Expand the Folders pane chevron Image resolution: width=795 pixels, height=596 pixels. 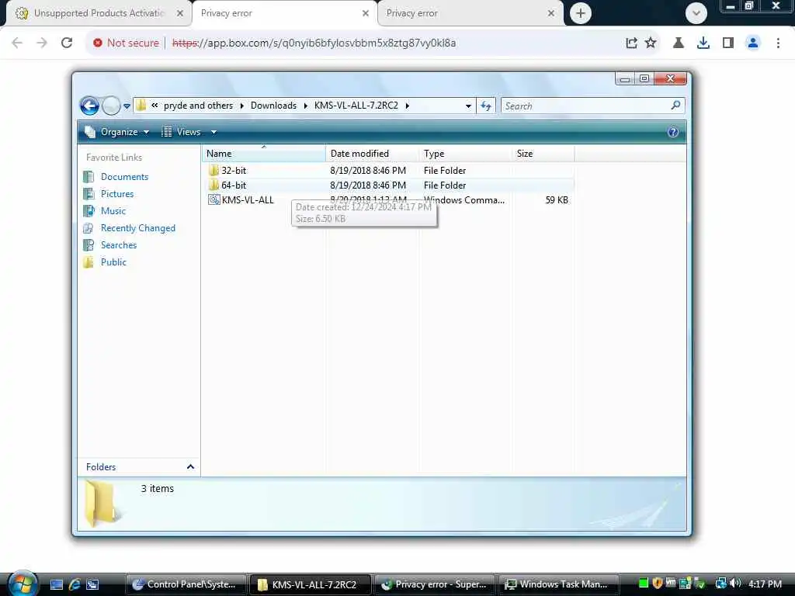(x=190, y=466)
